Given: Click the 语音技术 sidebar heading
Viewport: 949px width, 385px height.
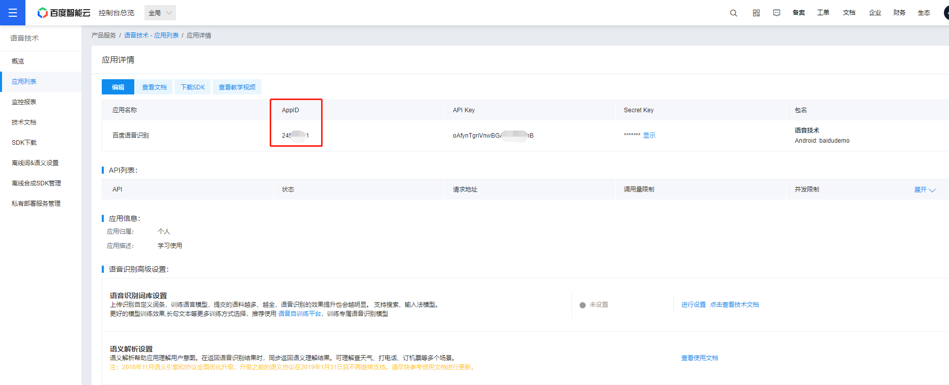Looking at the screenshot, I should tap(24, 38).
